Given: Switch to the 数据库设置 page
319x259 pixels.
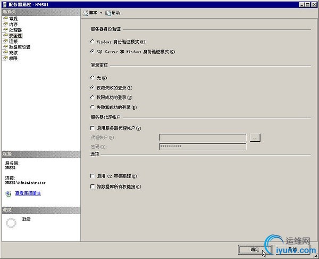Looking at the screenshot, I should coord(20,47).
